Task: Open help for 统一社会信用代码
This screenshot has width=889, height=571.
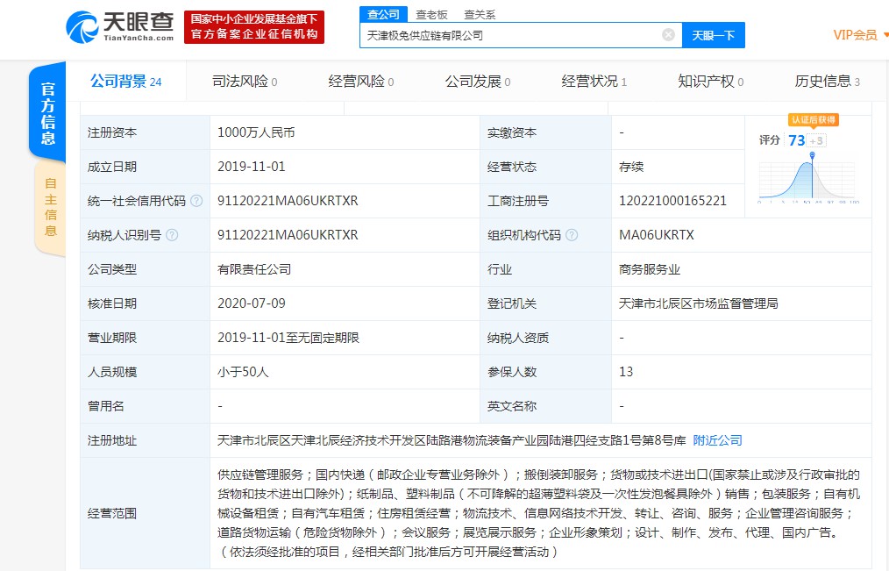Action: [196, 201]
